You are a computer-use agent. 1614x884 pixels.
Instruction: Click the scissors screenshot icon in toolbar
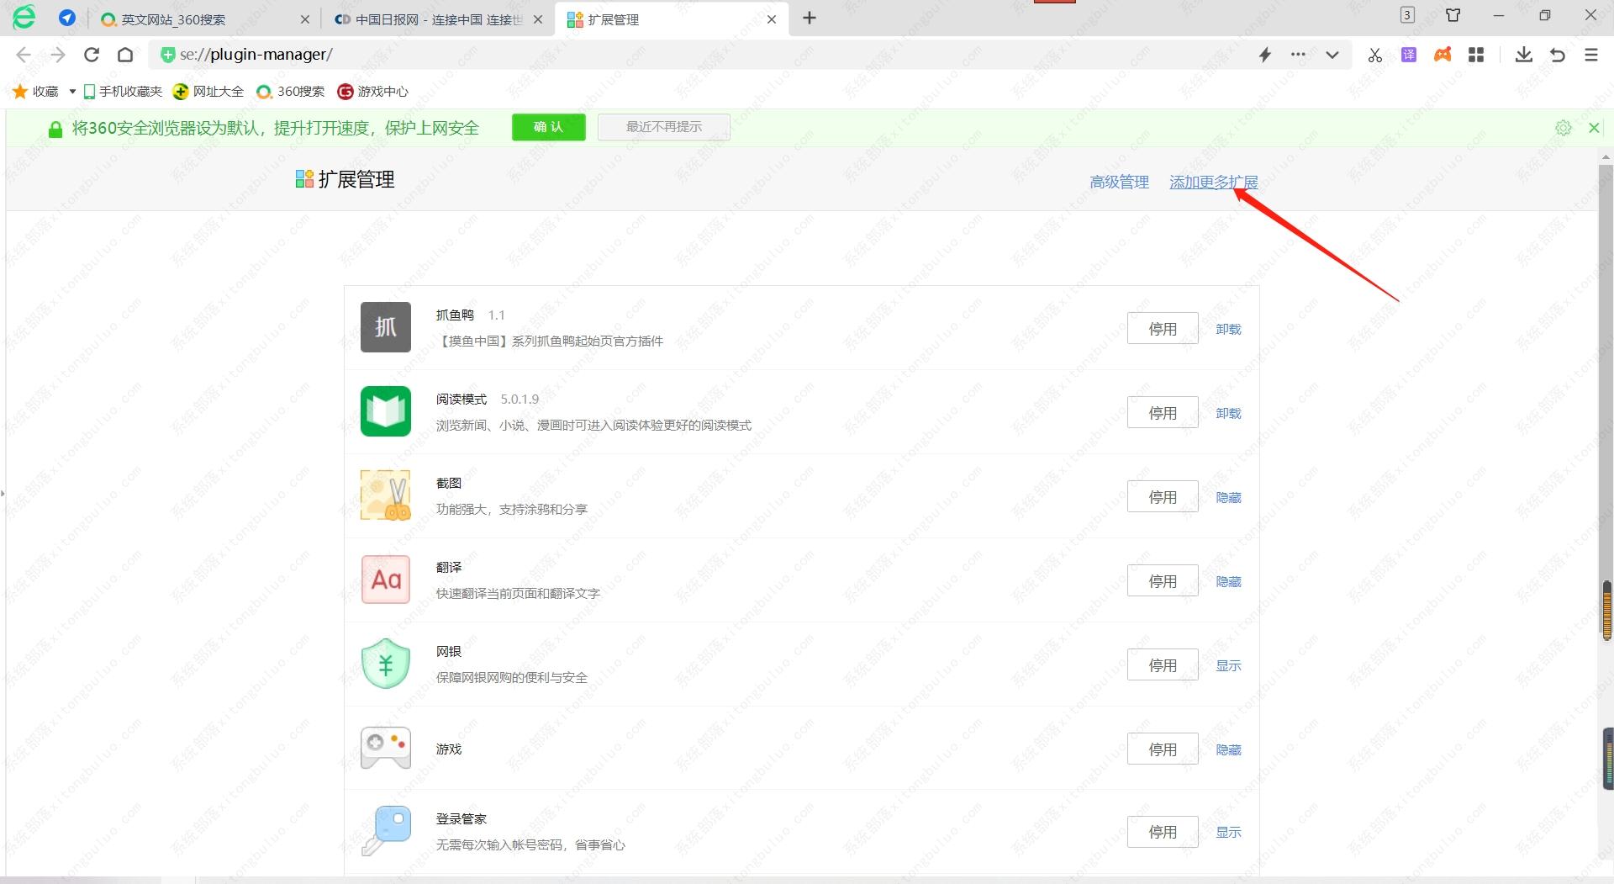pos(1374,56)
